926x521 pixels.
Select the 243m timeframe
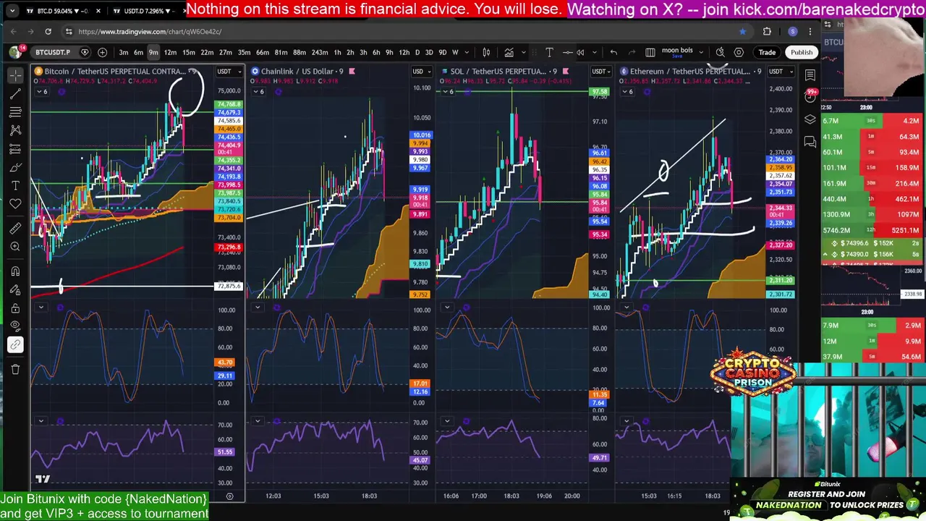coord(319,52)
